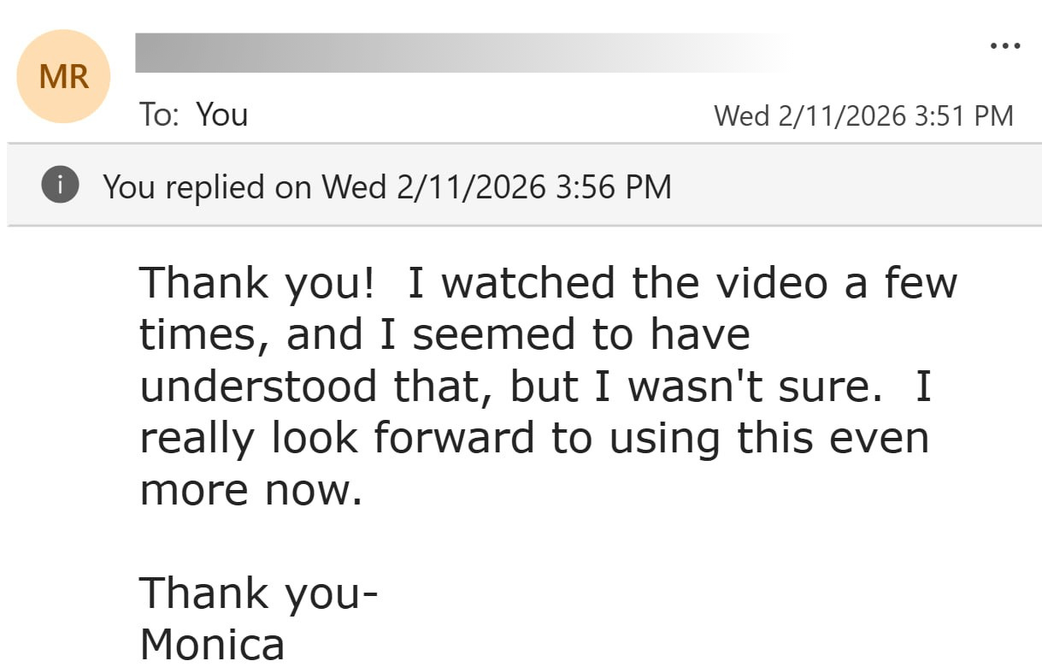This screenshot has width=1042, height=667.
Task: Click the opening "Thank you!" text
Action: pyautogui.click(x=256, y=283)
